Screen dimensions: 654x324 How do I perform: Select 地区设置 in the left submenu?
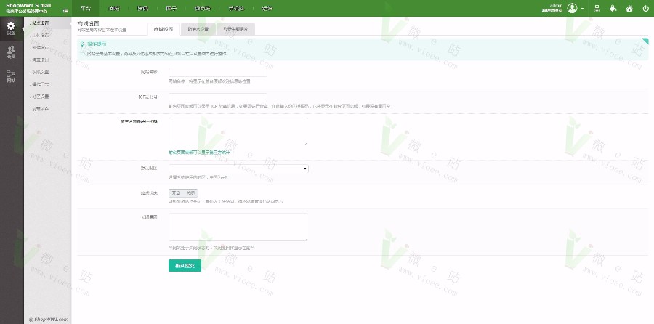click(41, 97)
